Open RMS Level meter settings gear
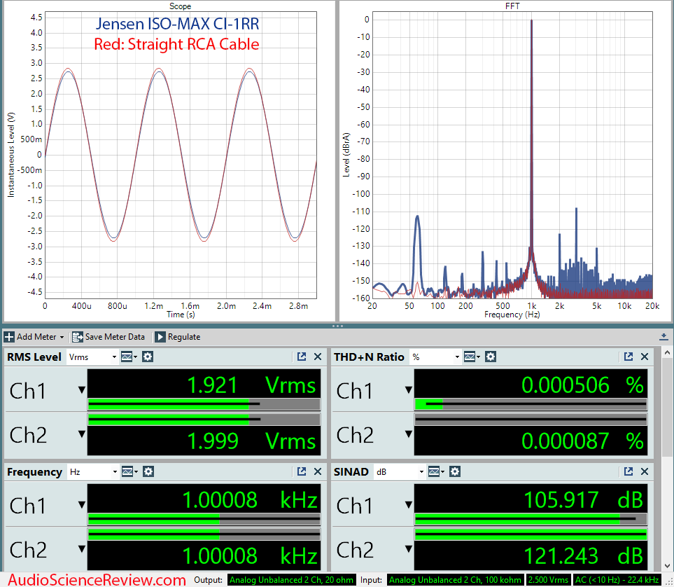674x587 pixels. [x=148, y=357]
